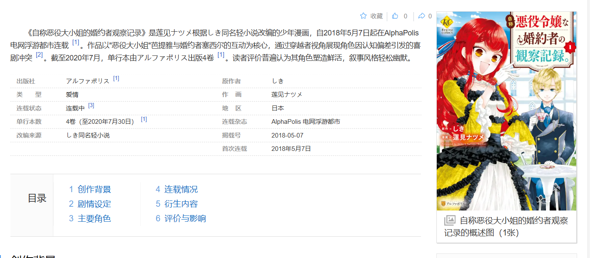Jump to section 4 连载情况
The height and width of the screenshot is (258, 590).
pos(177,189)
